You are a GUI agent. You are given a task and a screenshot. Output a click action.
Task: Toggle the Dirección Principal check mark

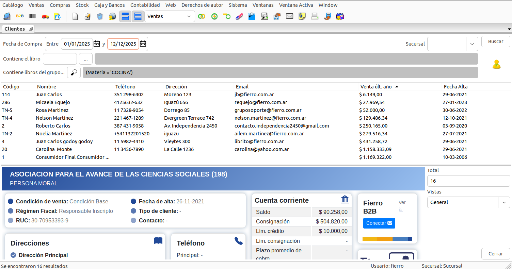pos(13,255)
